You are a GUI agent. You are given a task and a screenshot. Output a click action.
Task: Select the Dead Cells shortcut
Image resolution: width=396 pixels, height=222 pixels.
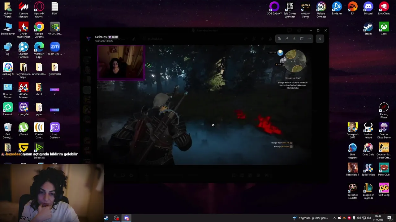click(368, 149)
